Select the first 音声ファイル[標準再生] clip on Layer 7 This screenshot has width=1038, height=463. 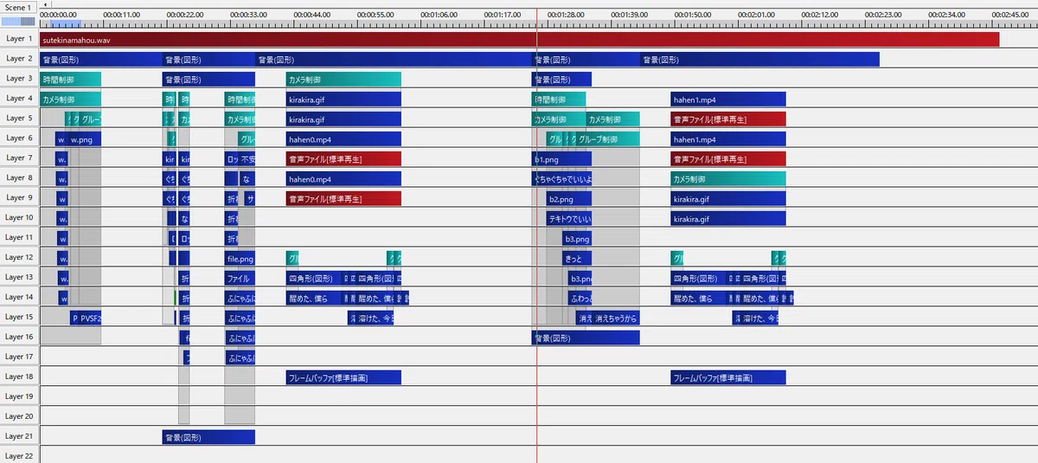[x=343, y=159]
